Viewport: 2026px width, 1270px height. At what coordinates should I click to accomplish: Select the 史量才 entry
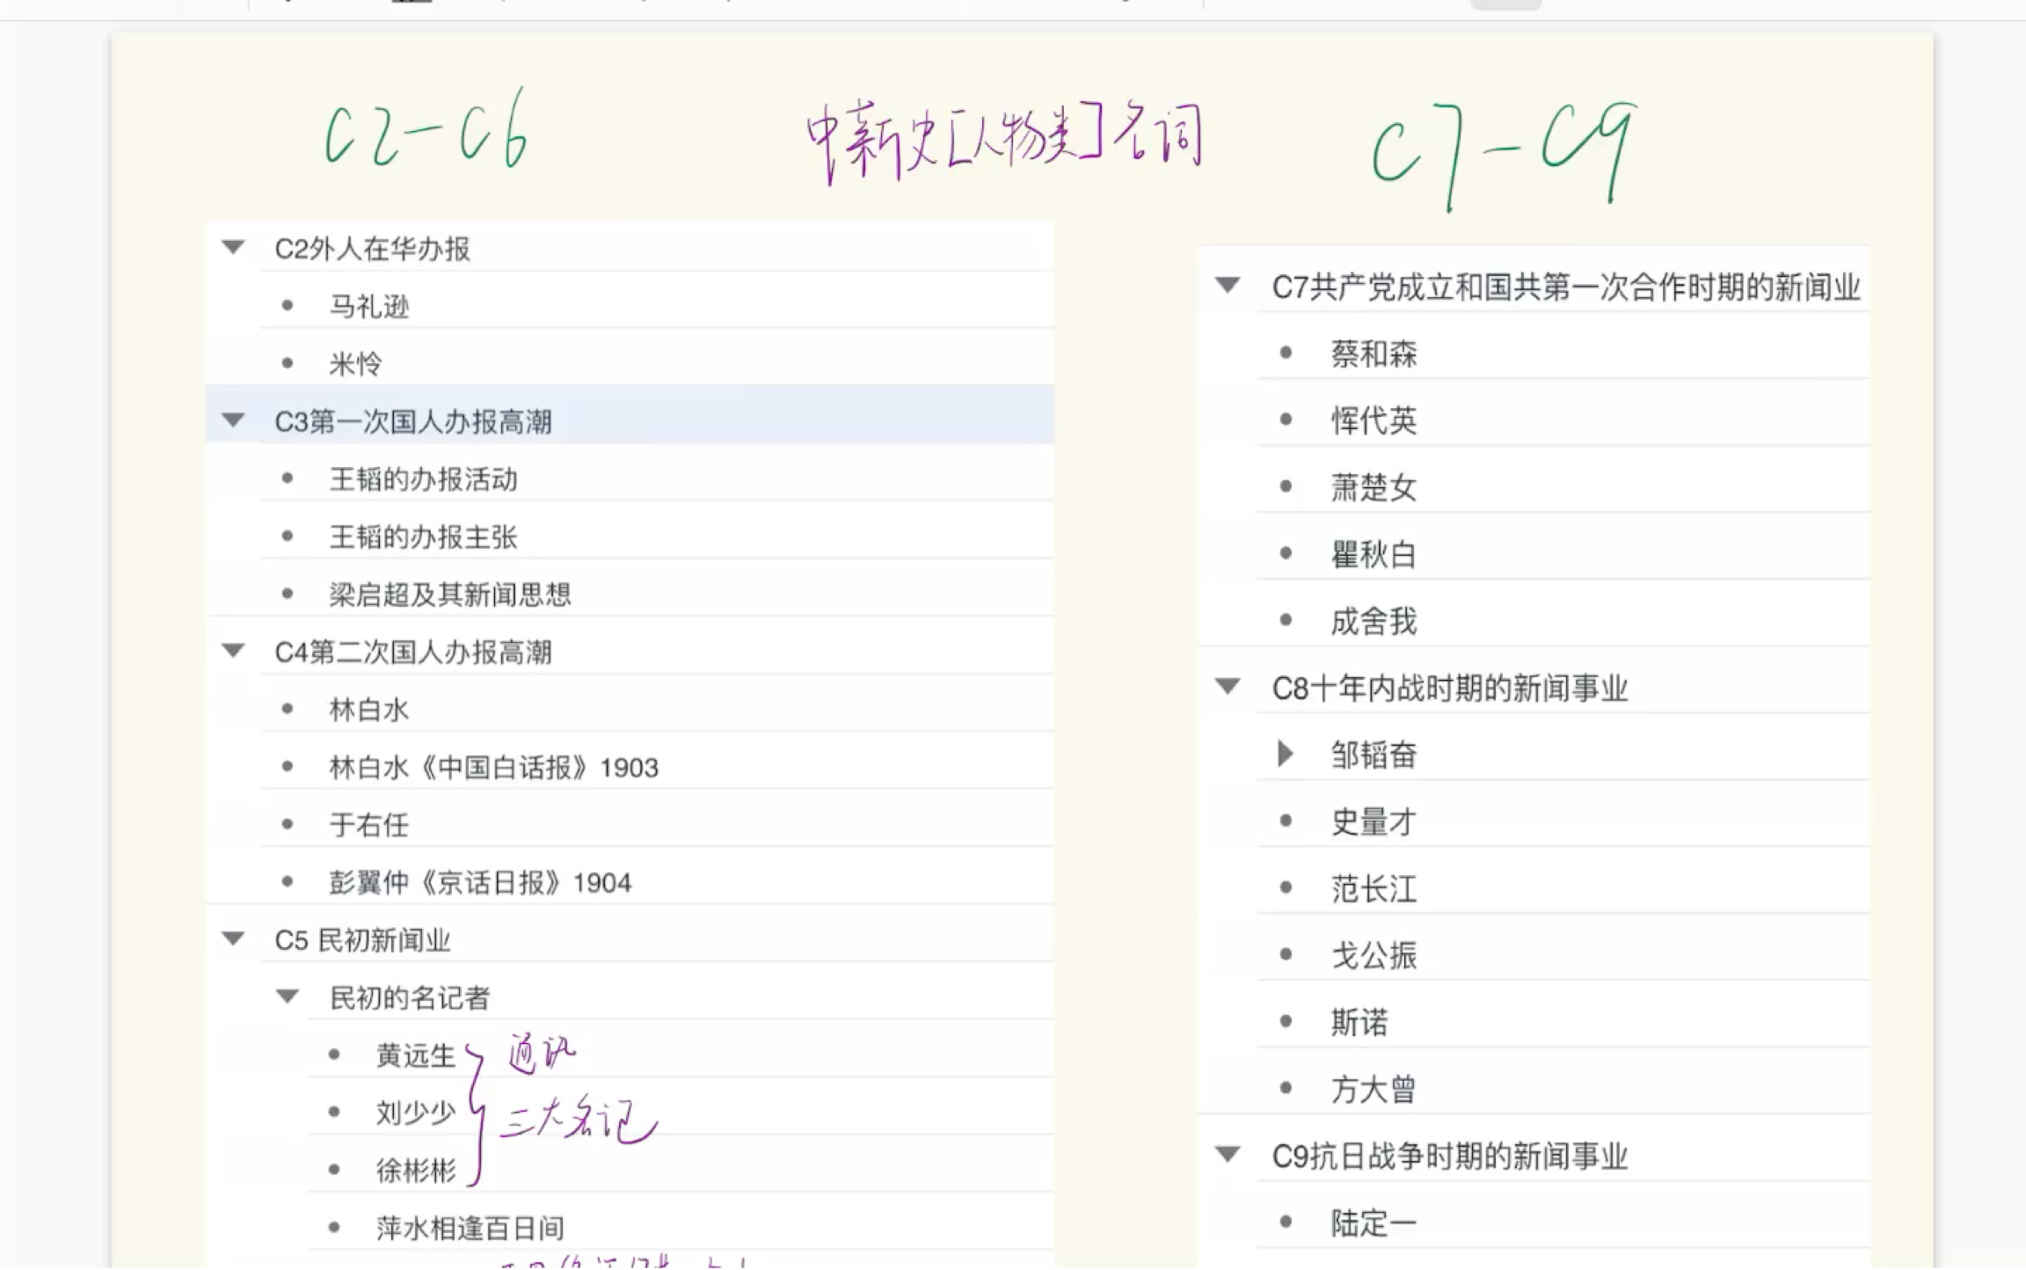(1374, 821)
